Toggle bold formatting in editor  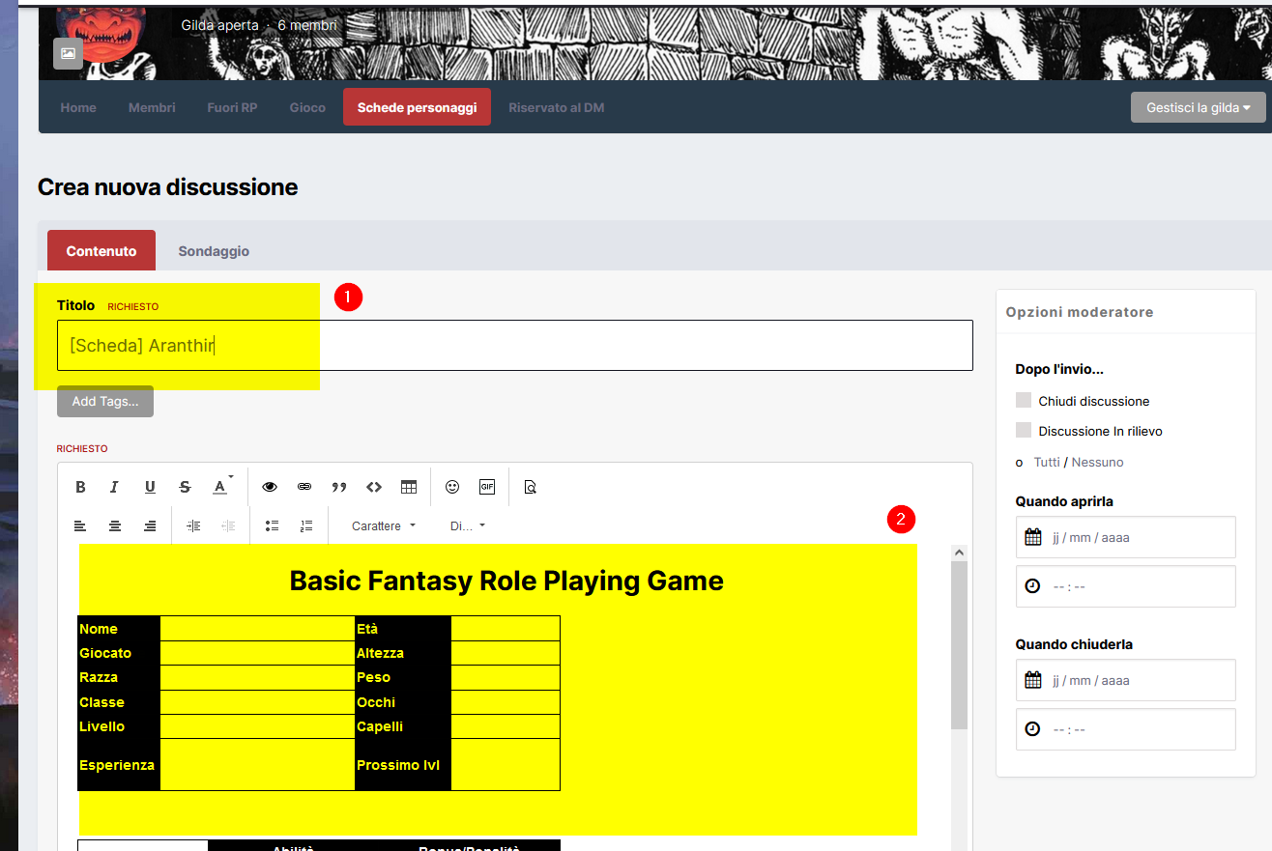81,488
